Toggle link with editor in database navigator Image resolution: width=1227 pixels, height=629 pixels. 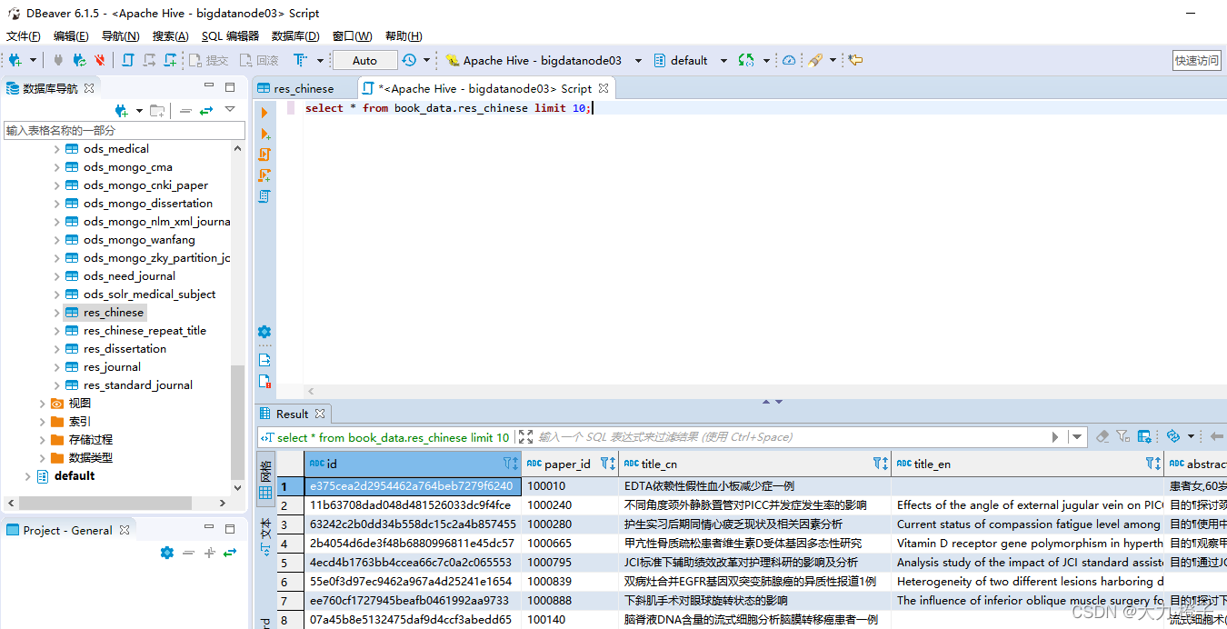point(206,110)
